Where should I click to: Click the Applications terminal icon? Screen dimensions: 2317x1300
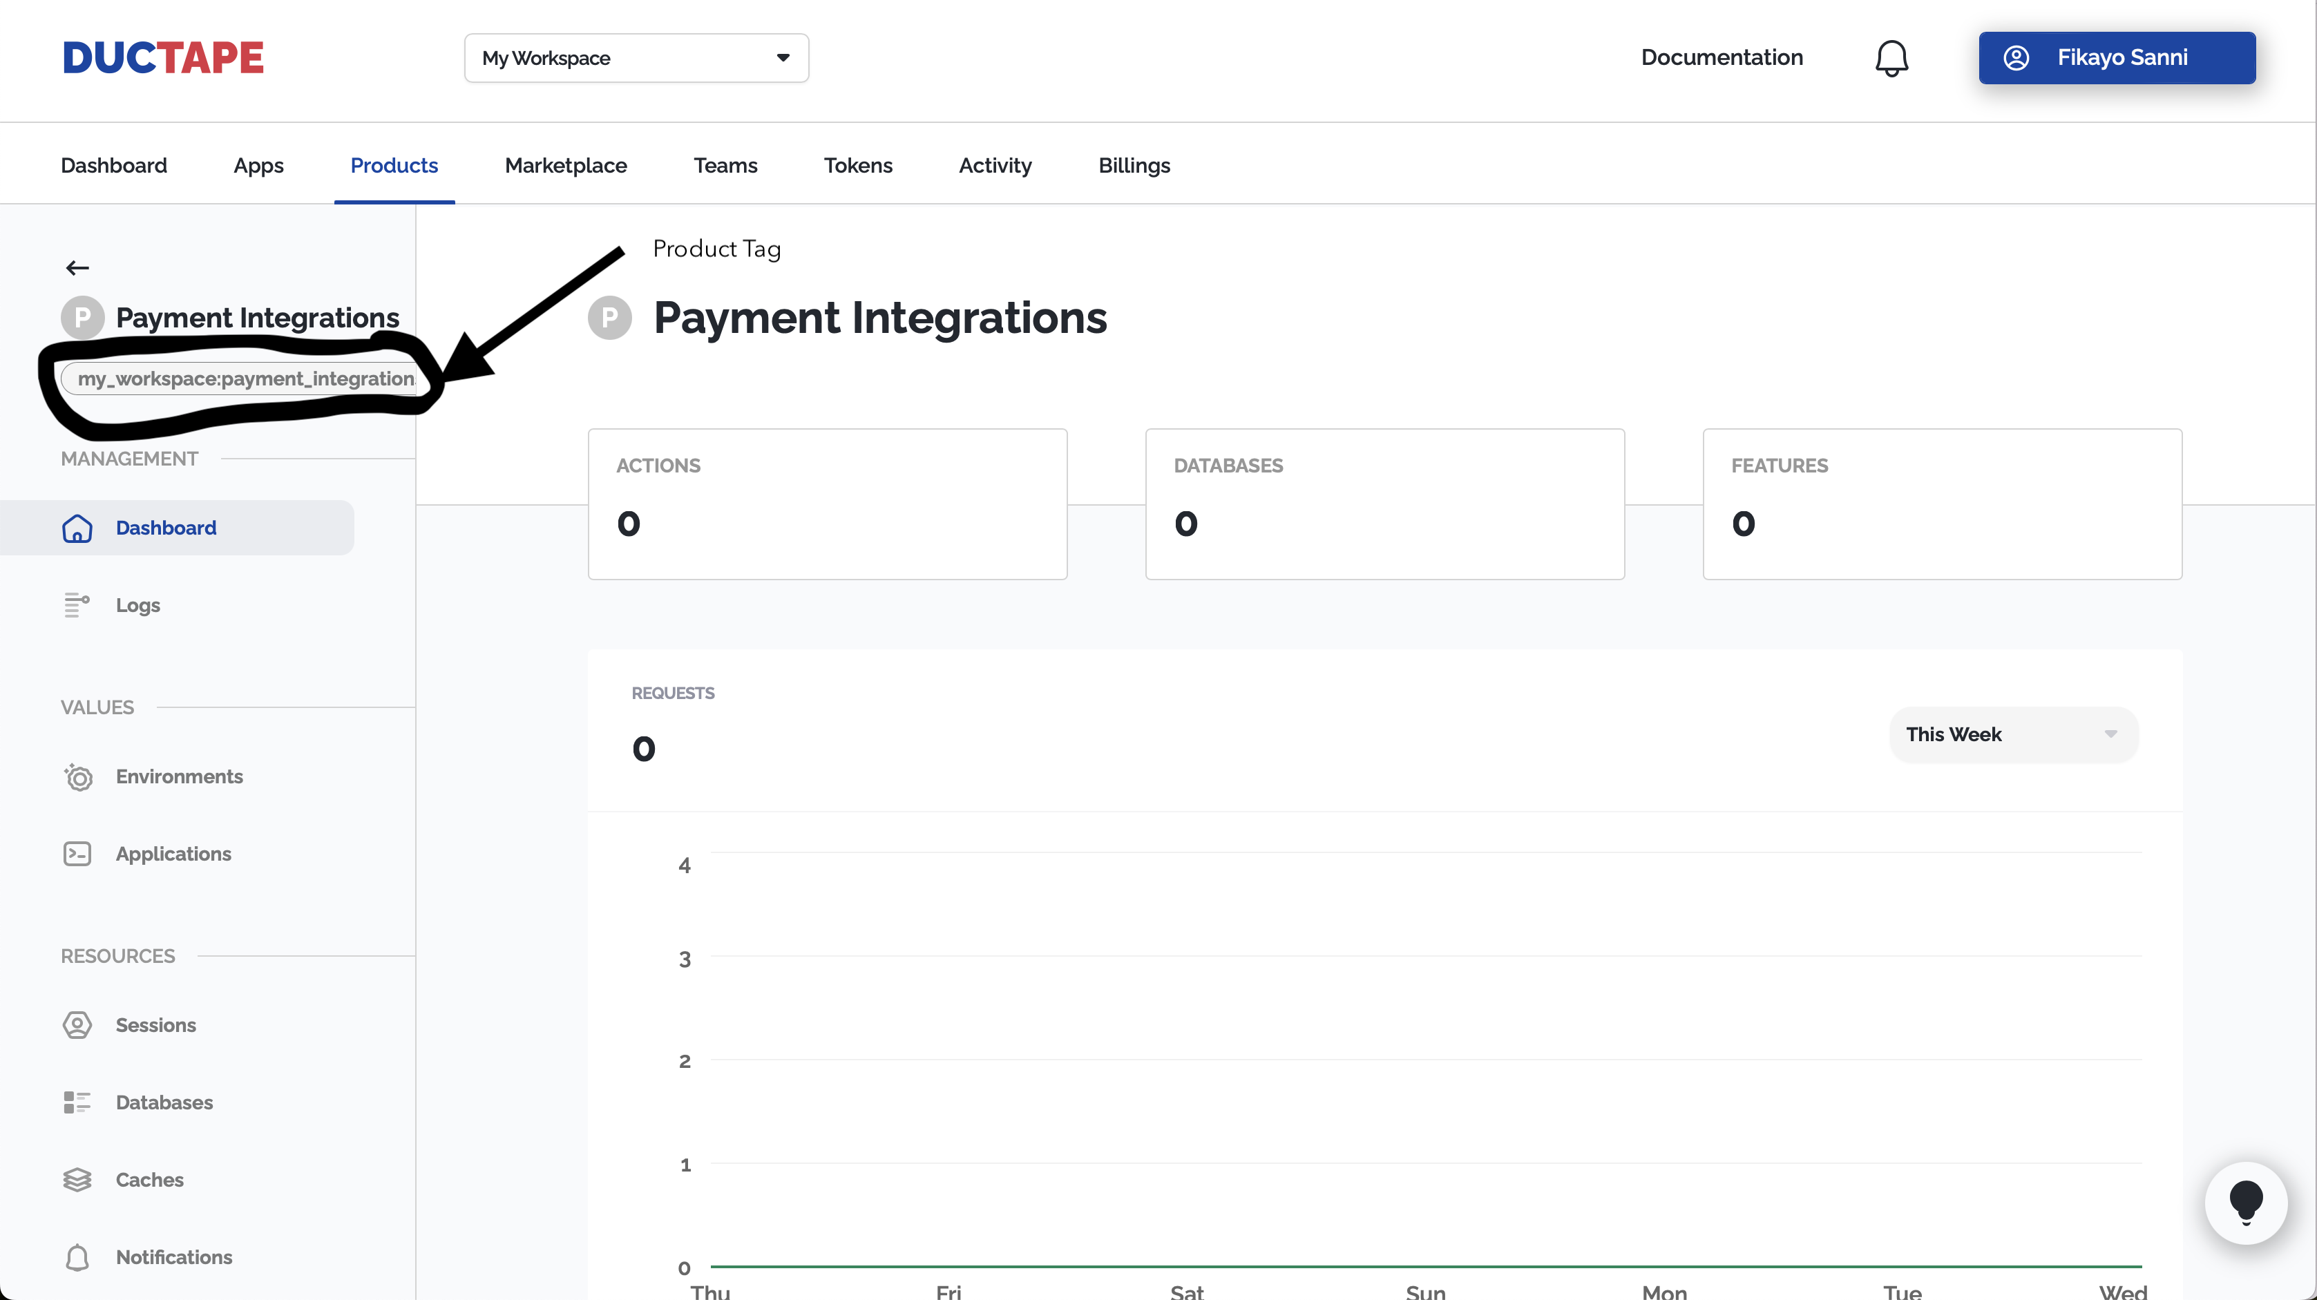pos(77,854)
